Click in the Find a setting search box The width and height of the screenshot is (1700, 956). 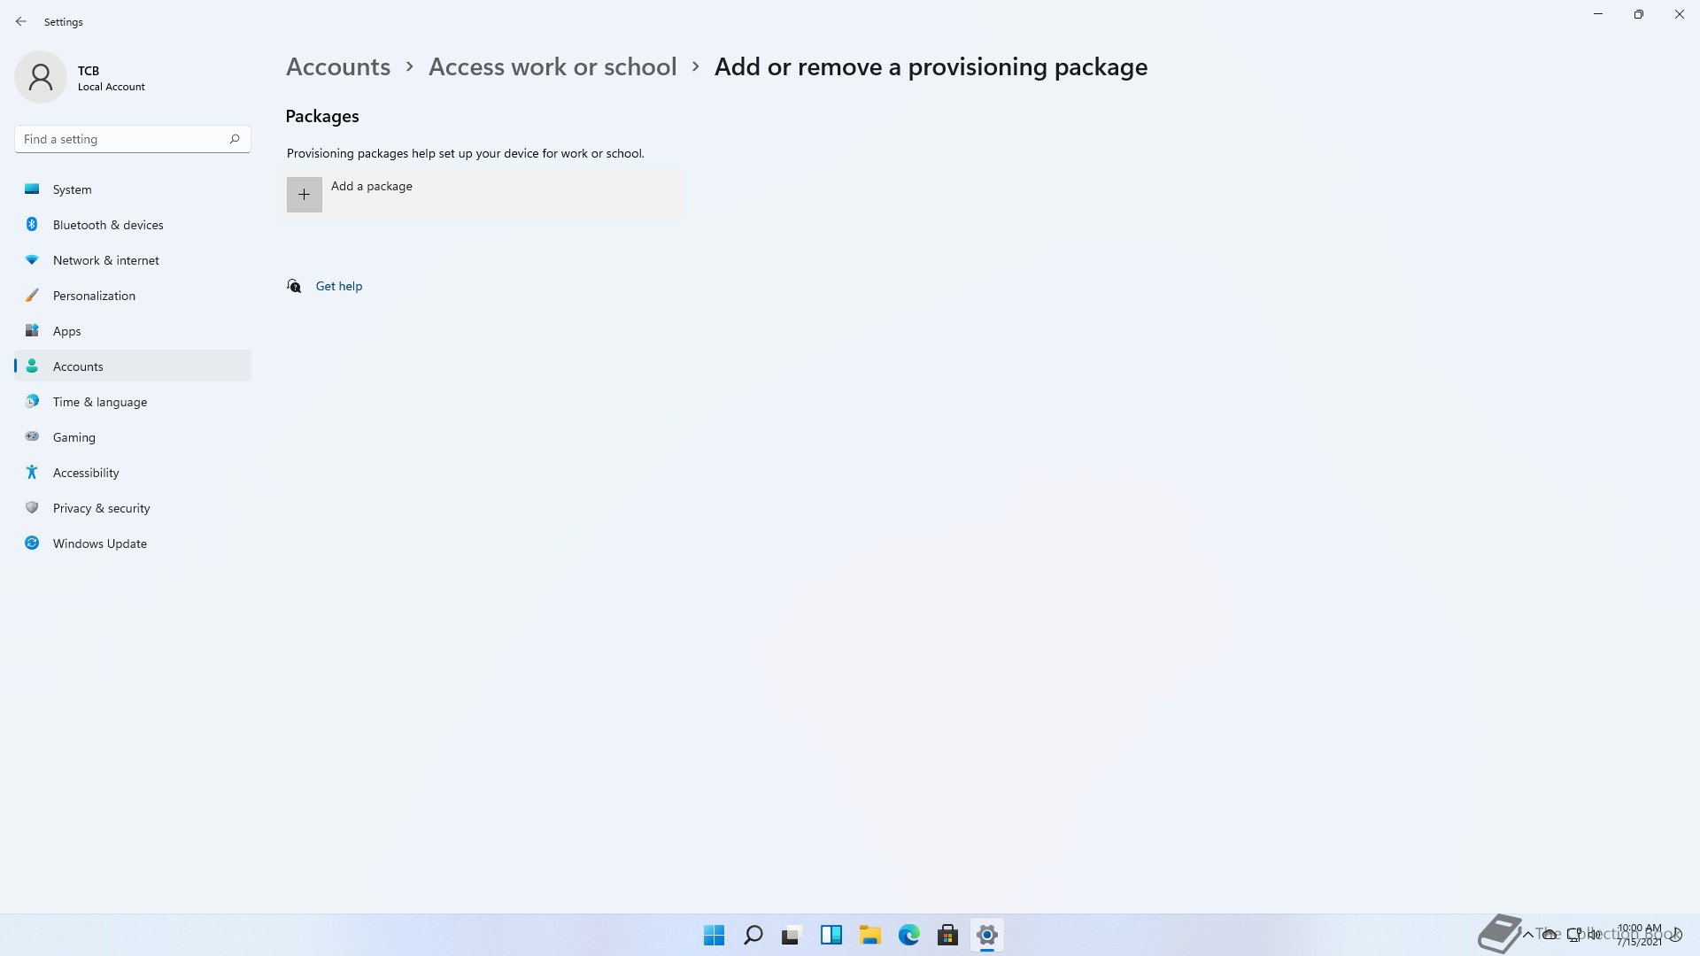pyautogui.click(x=133, y=139)
